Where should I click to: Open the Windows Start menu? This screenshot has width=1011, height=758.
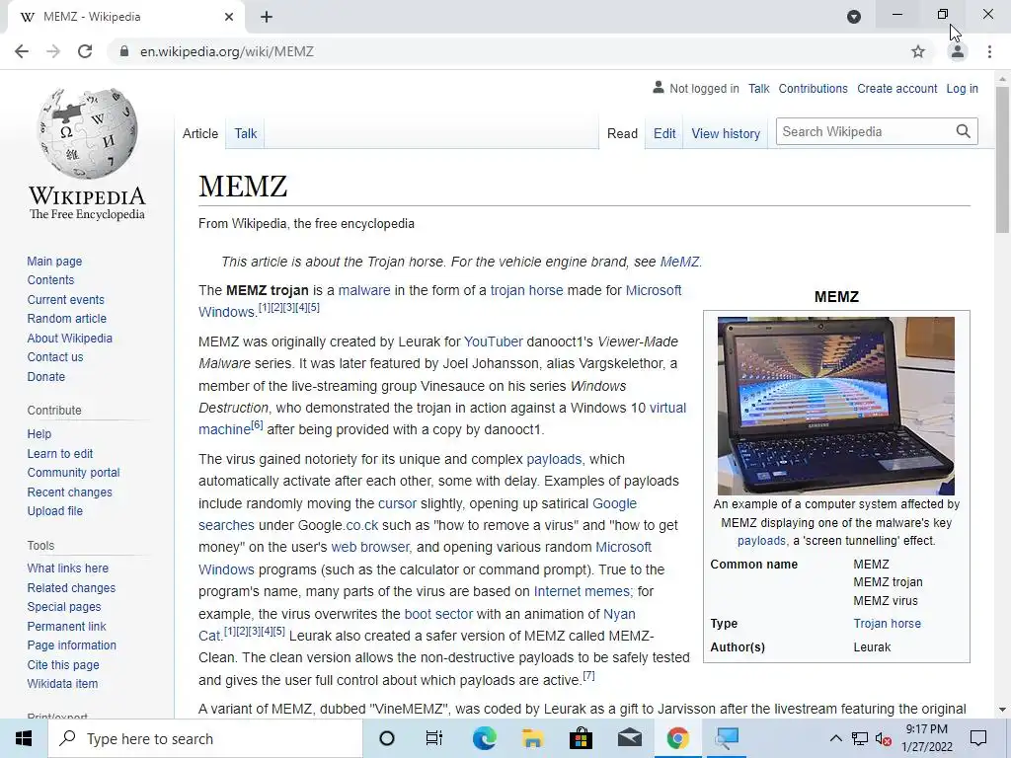[24, 738]
